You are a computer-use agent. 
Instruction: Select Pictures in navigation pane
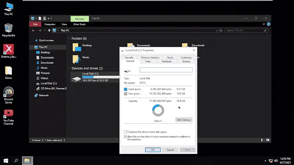(x=45, y=73)
